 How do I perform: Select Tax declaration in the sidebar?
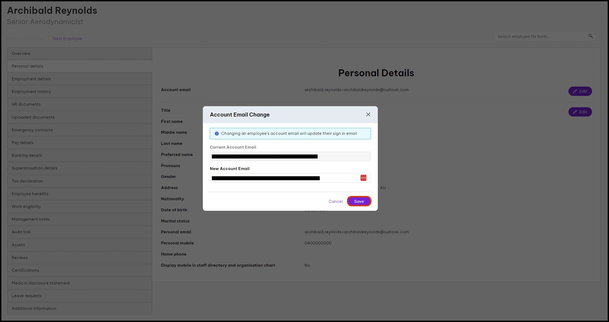80,181
